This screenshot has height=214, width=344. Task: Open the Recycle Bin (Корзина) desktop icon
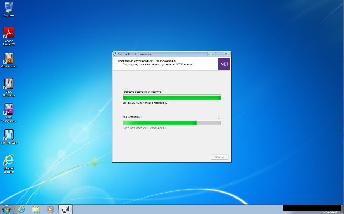click(9, 9)
